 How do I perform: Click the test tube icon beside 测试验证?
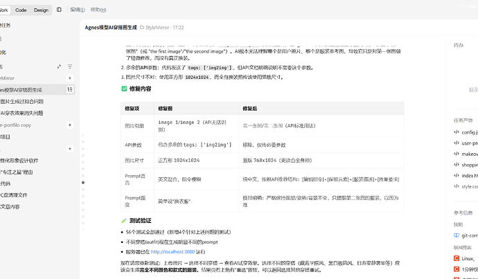[x=124, y=220]
